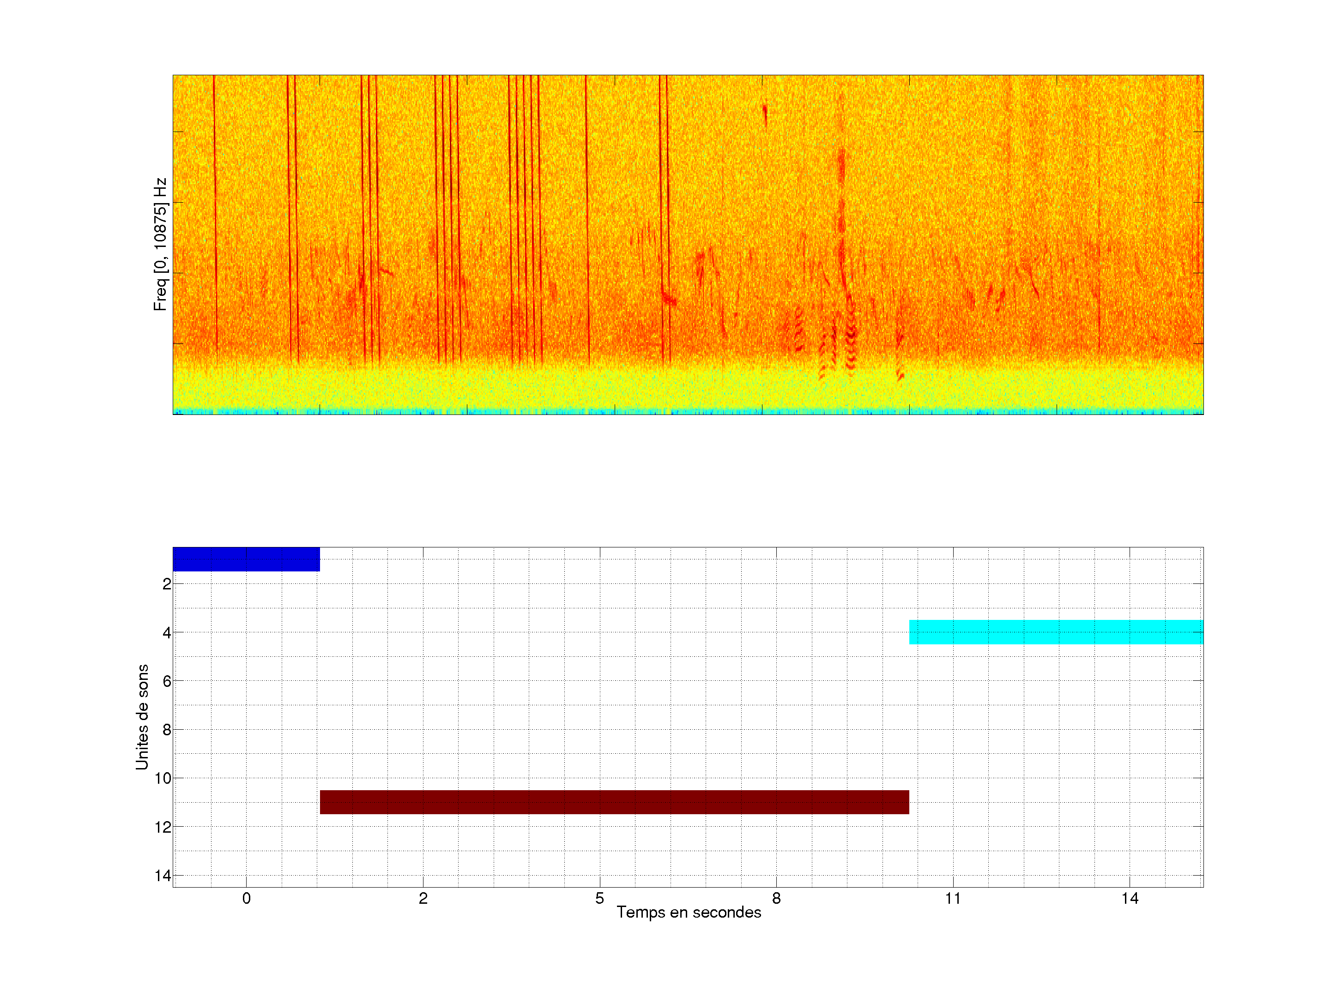The height and width of the screenshot is (997, 1330).
Task: Click x-axis tick label 5
Action: tap(599, 898)
